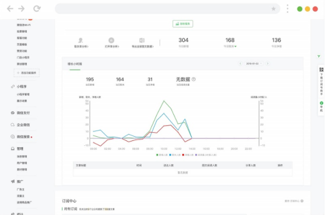
Task: Click the 添加功能插件 button
Action: (27, 73)
